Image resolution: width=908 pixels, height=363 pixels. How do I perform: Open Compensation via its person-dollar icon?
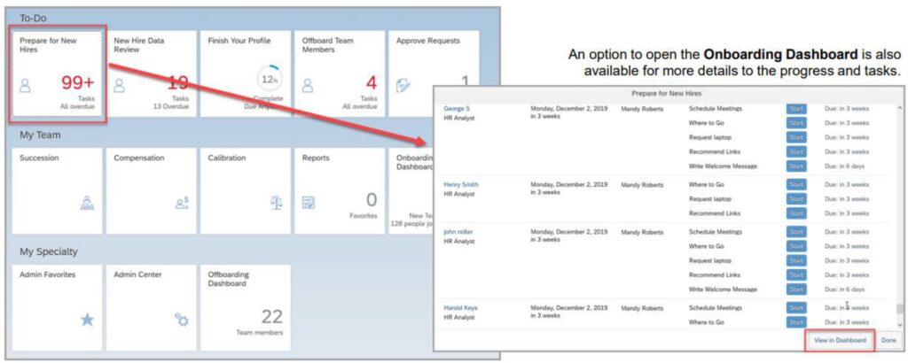pos(182,203)
